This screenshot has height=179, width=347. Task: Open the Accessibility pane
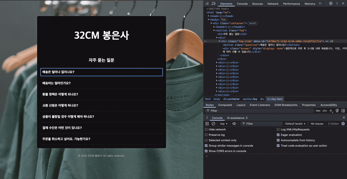[329, 105]
